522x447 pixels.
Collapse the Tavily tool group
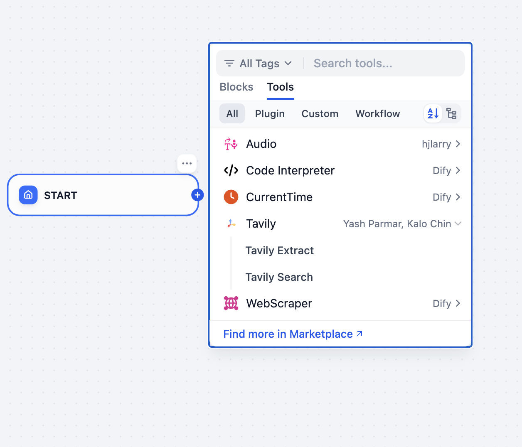[458, 223]
